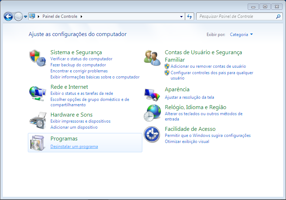Open Exibir impressoras e dispositivos
286x200 pixels.
point(80,121)
